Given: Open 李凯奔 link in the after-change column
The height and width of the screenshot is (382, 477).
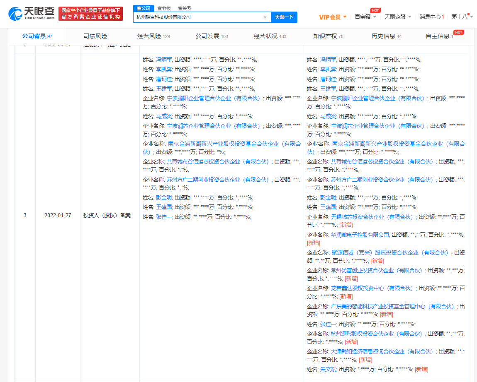Looking at the screenshot, I should pyautogui.click(x=328, y=69).
